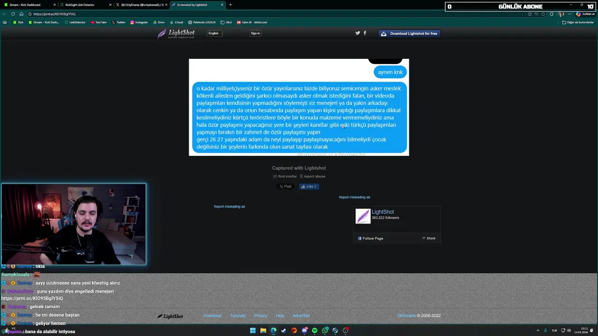Screen dimensions: 598x336
Task: Click the X Post share button
Action: click(x=285, y=187)
